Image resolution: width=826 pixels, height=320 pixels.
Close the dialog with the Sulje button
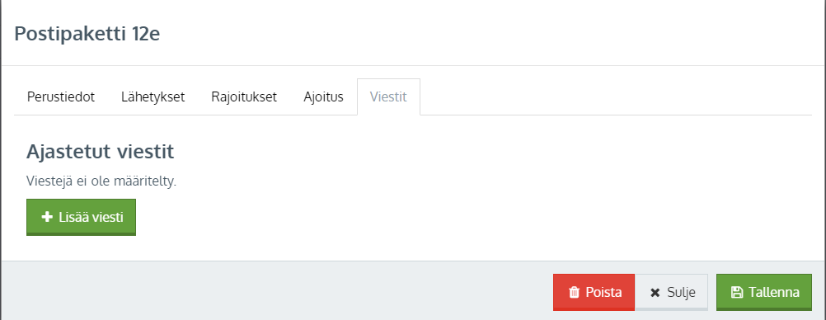pyautogui.click(x=672, y=292)
